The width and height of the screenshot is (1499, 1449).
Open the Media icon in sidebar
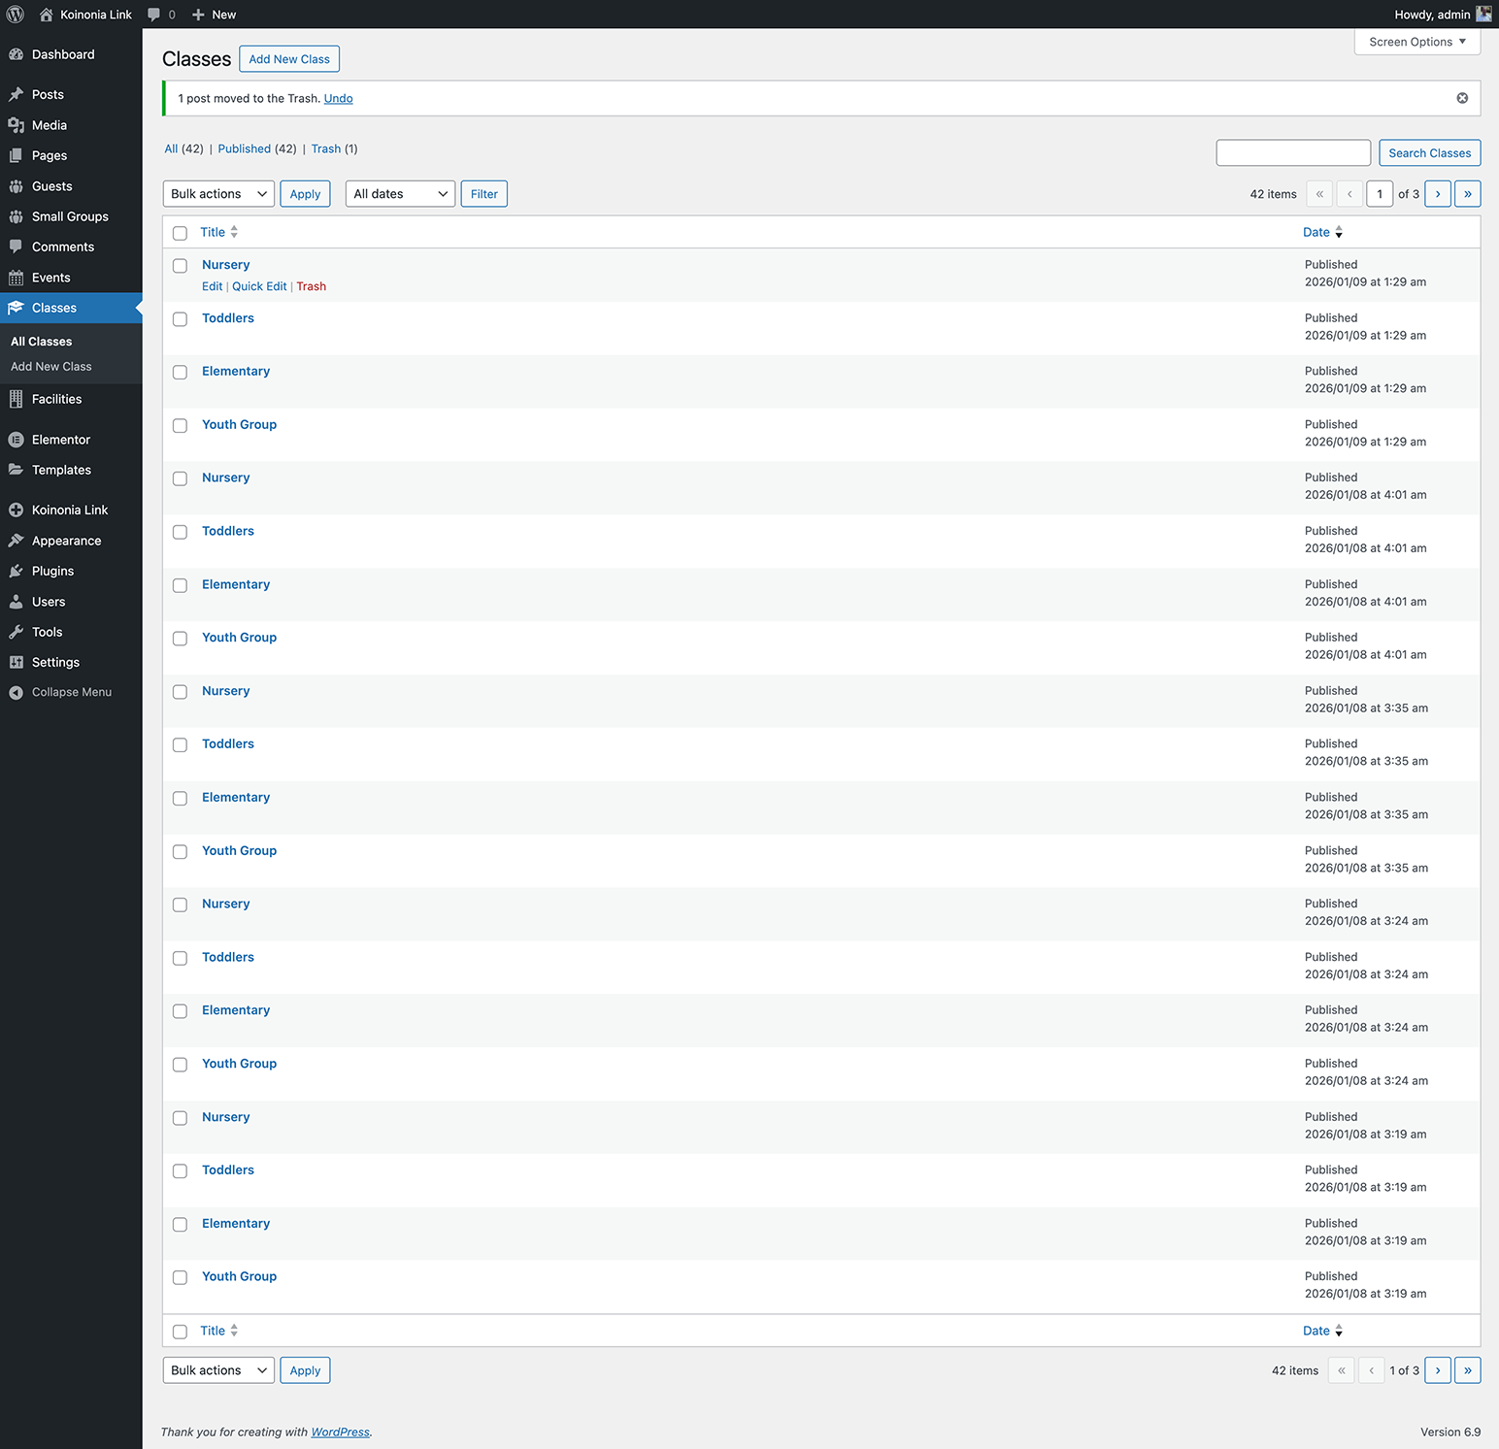[16, 125]
